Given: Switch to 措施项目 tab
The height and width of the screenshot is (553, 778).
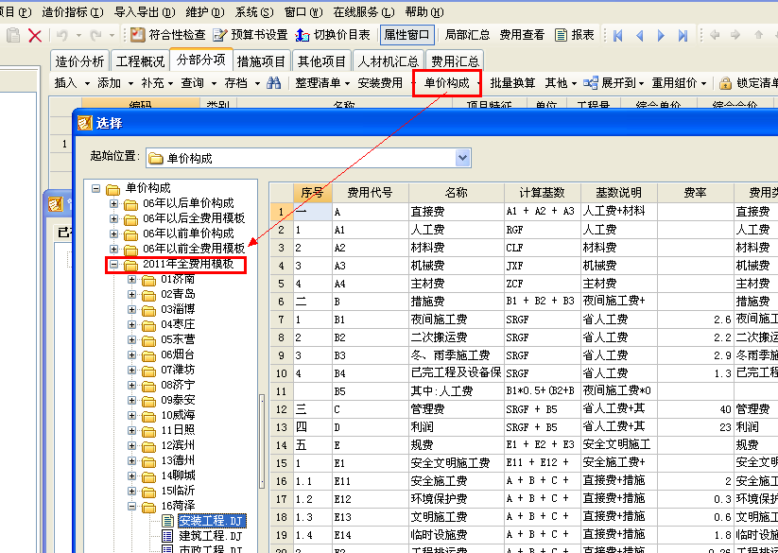Looking at the screenshot, I should coord(261,61).
